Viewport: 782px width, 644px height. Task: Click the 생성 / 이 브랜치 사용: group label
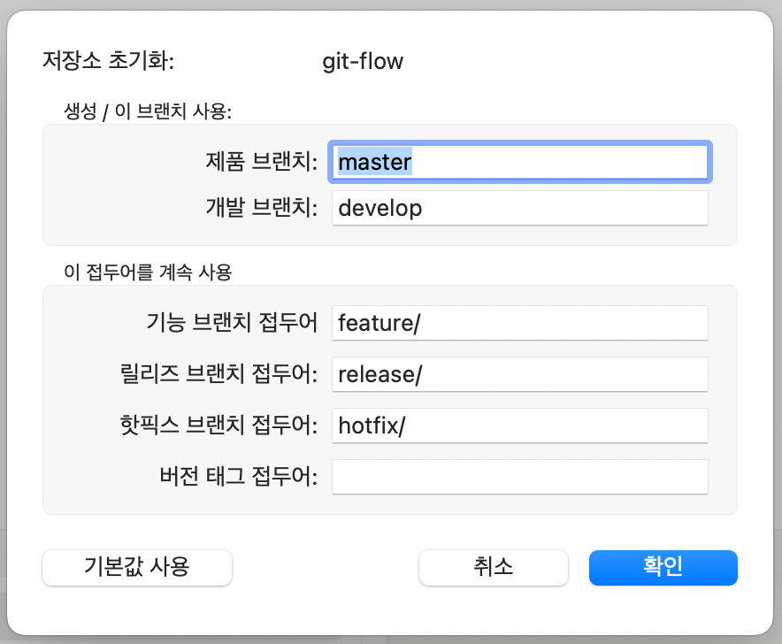tap(148, 111)
